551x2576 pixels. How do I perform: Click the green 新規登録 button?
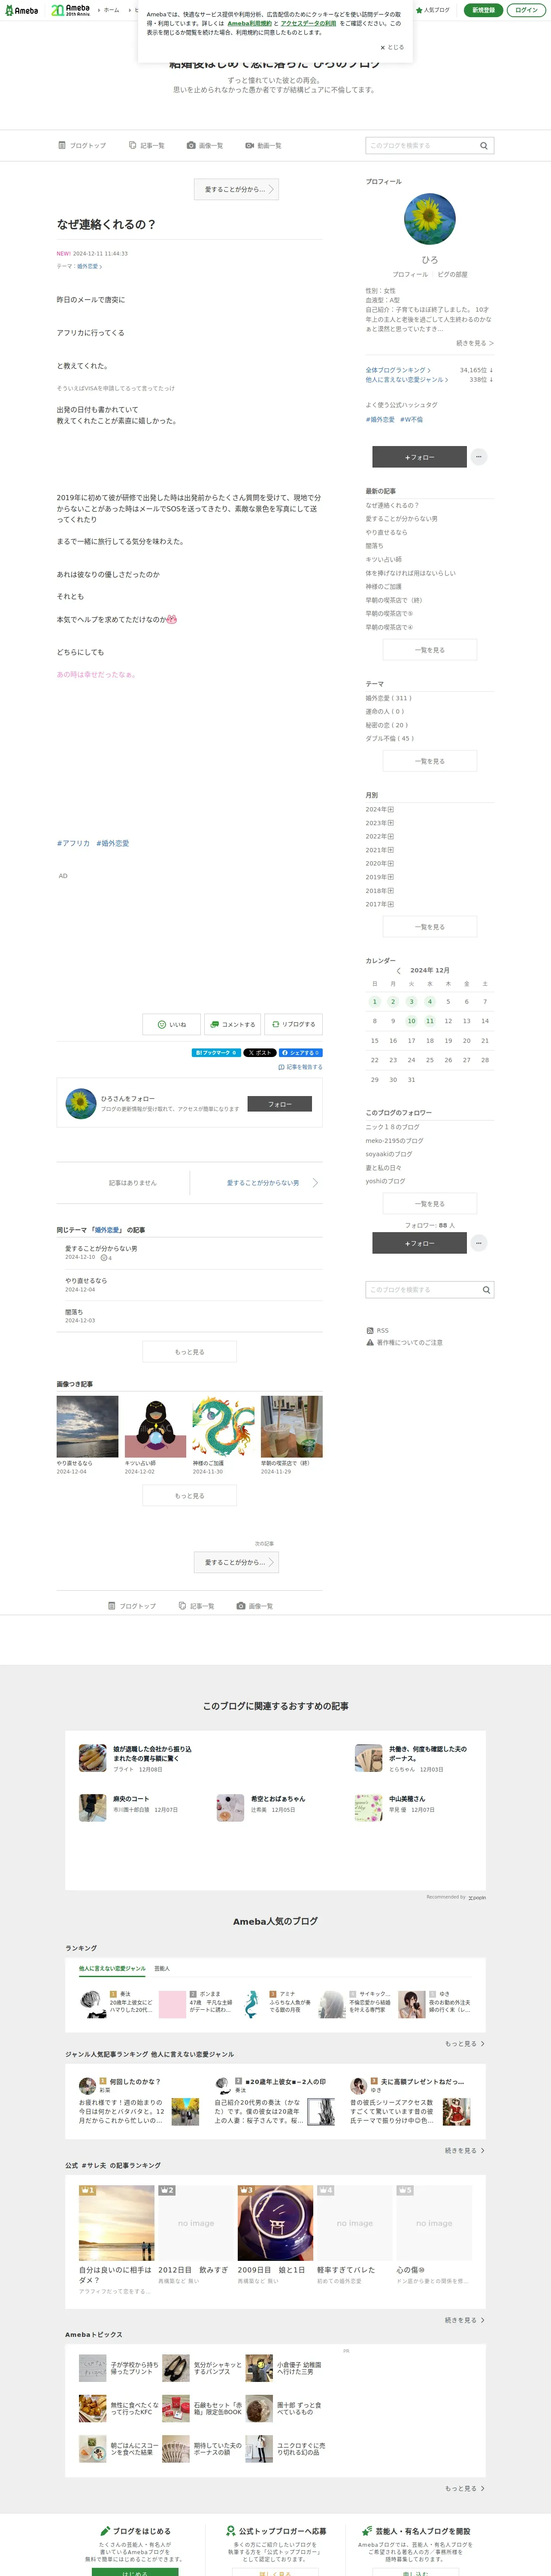pyautogui.click(x=483, y=10)
